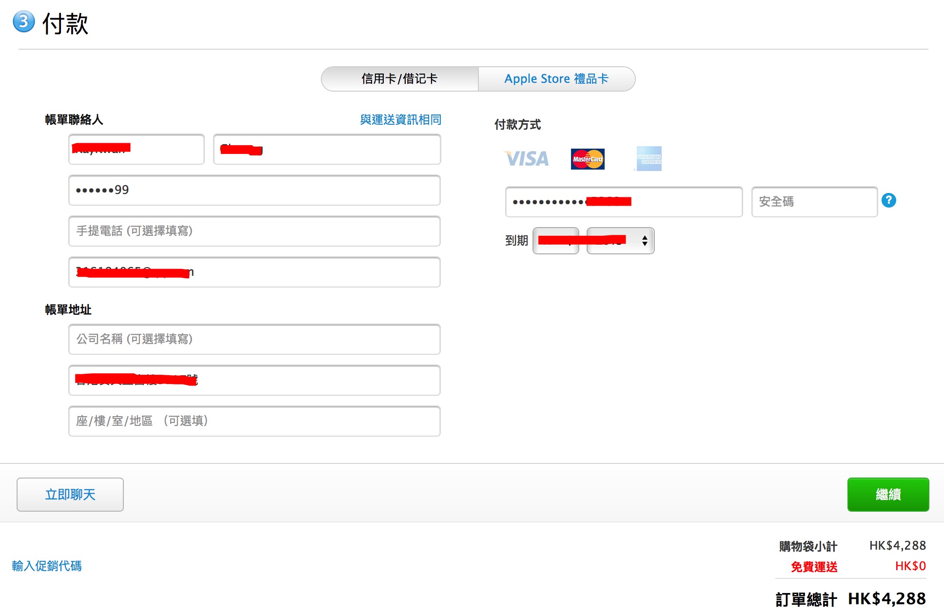Open the 輸入促銷代碼 promo code link
Viewport: 944px width, 614px height.
pyautogui.click(x=46, y=566)
